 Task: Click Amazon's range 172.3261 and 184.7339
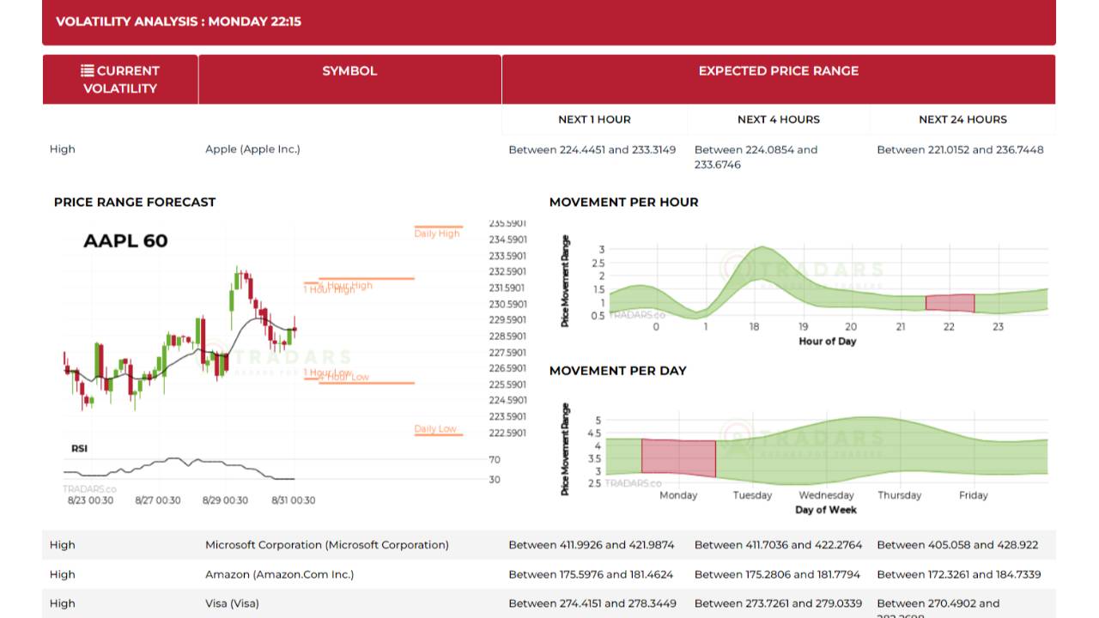tap(959, 574)
